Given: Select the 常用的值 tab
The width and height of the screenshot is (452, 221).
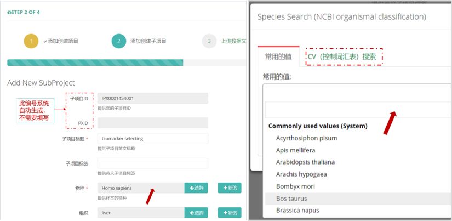Looking at the screenshot, I should pos(278,56).
